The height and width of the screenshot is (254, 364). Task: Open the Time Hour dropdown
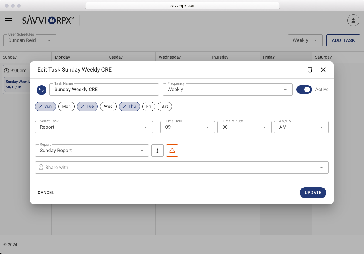187,127
